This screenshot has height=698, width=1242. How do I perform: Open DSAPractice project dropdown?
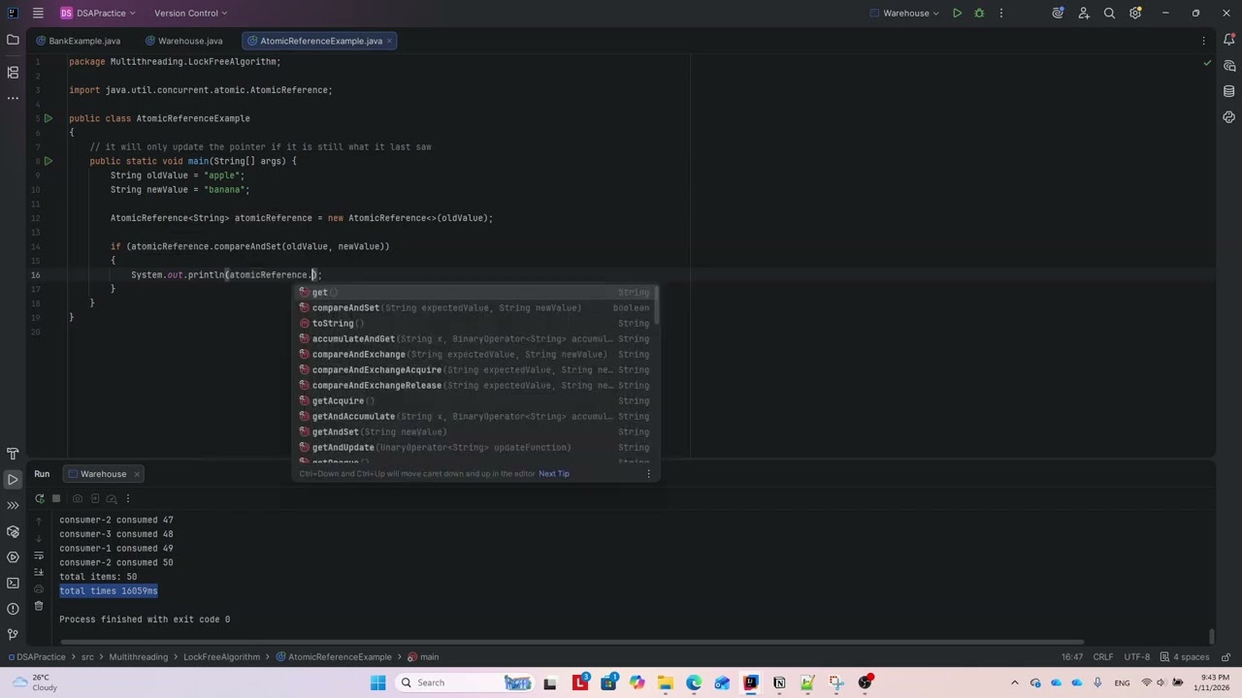(x=98, y=14)
